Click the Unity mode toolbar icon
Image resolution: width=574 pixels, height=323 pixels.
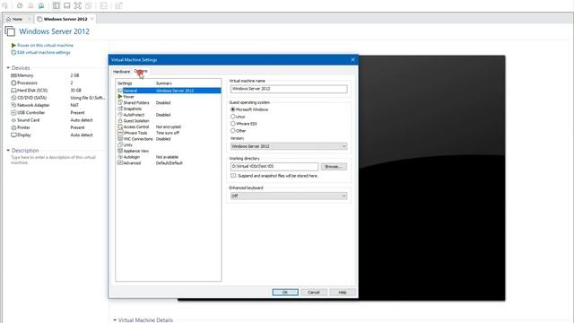coord(89,5)
